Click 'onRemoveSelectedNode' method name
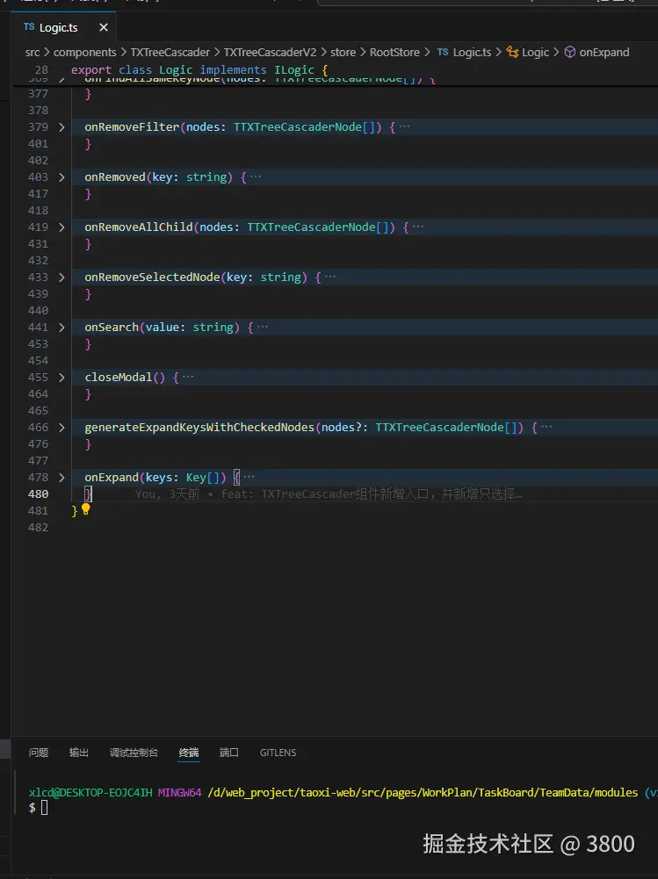This screenshot has width=658, height=879. coord(152,277)
